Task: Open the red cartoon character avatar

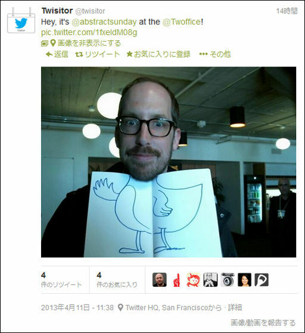Action: click(194, 280)
